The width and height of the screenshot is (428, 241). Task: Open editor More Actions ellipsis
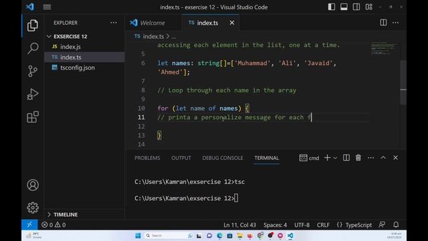pos(395,23)
